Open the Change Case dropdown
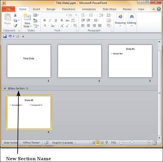Screen dimensions: 163x162 tap(53, 25)
